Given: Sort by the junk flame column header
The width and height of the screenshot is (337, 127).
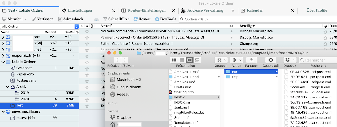Looking at the screenshot, I should coord(325,26).
